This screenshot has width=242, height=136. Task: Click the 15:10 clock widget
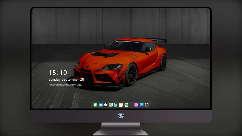pyautogui.click(x=58, y=73)
